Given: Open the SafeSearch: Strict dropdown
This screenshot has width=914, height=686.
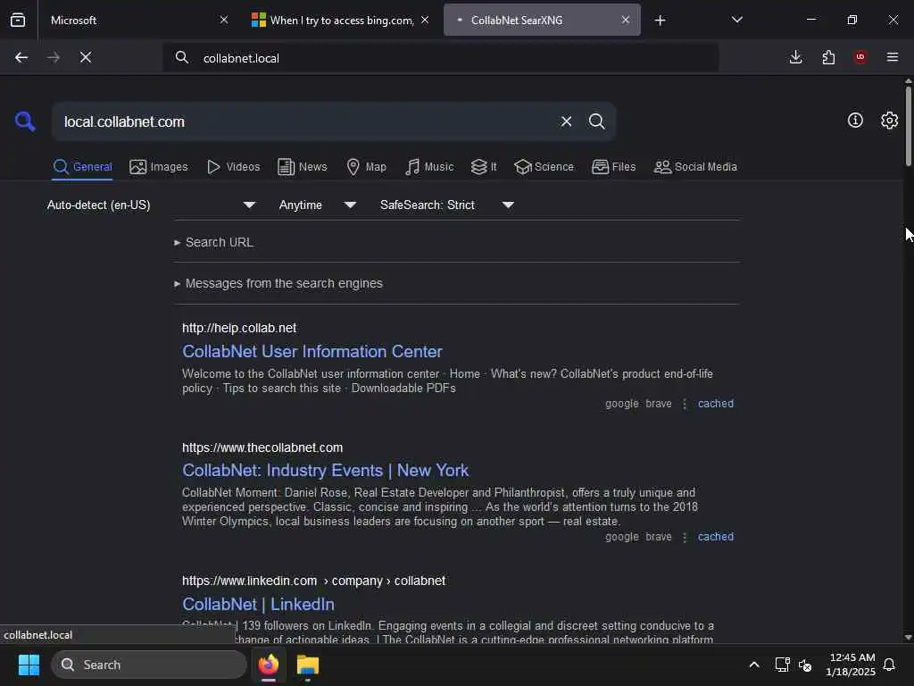Looking at the screenshot, I should [446, 205].
